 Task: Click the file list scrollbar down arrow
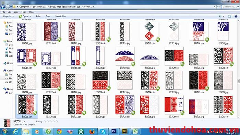pyautogui.click(x=239, y=117)
